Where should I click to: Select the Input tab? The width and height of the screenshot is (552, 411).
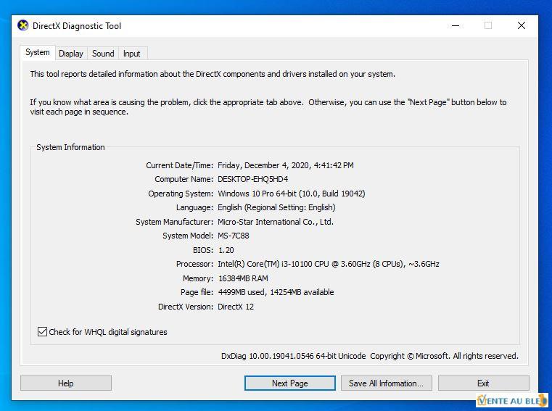pos(132,54)
